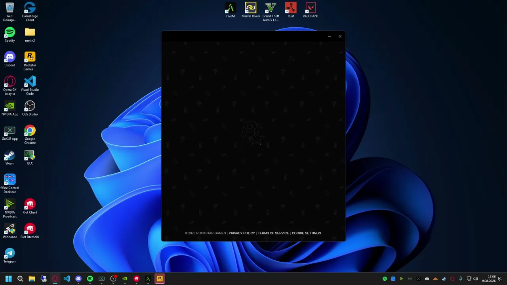Select the ISLC desktop shortcut
507x285 pixels.
tap(30, 158)
